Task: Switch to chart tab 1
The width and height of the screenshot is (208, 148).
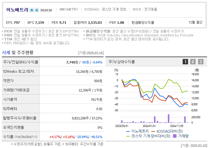Action: pyautogui.click(x=185, y=62)
